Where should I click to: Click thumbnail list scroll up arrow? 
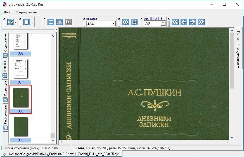[53, 36]
